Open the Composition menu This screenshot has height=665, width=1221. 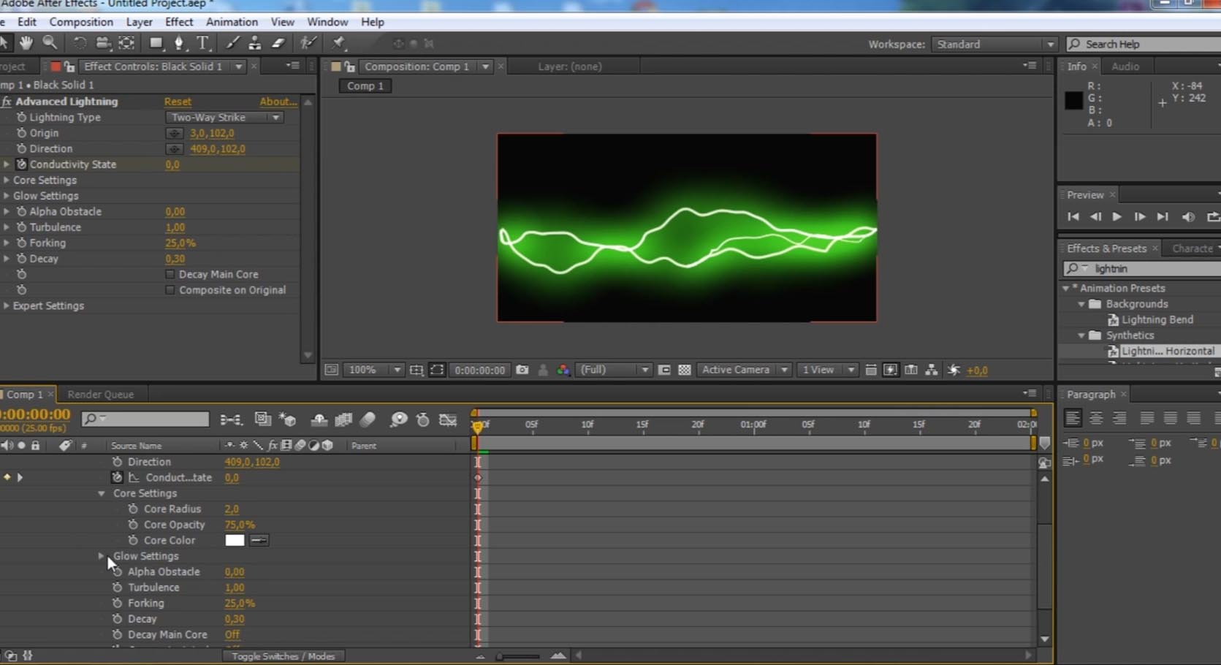click(x=81, y=22)
